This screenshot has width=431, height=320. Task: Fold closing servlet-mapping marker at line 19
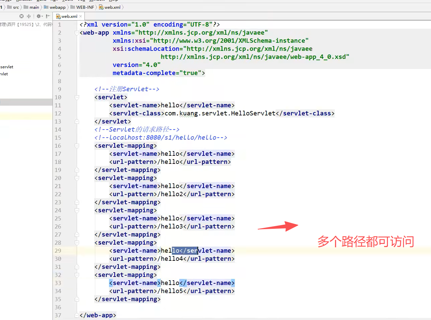click(x=77, y=170)
